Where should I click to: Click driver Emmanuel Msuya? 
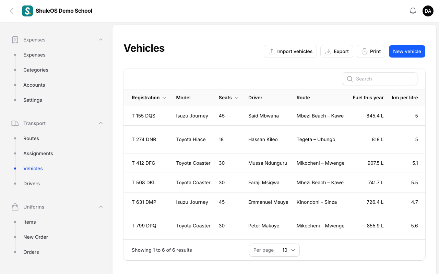[x=268, y=202]
